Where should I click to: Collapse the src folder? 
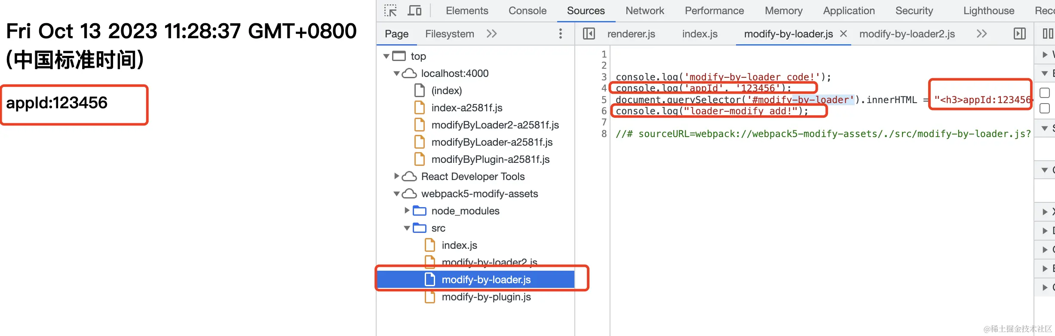click(407, 228)
